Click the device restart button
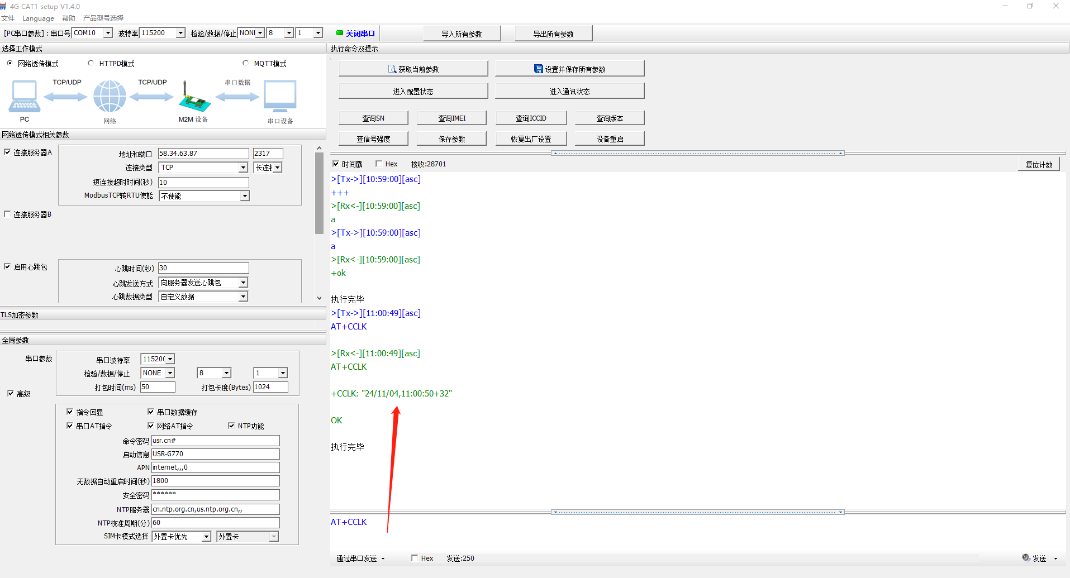Image resolution: width=1070 pixels, height=578 pixels. tap(610, 139)
